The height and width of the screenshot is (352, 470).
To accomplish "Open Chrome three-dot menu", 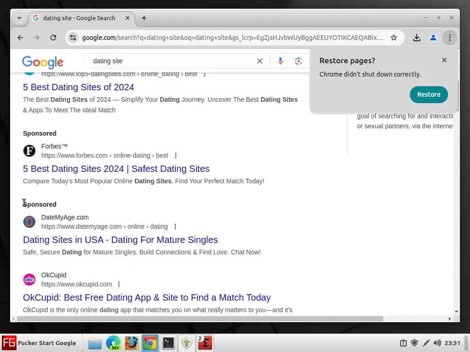I will tap(450, 38).
